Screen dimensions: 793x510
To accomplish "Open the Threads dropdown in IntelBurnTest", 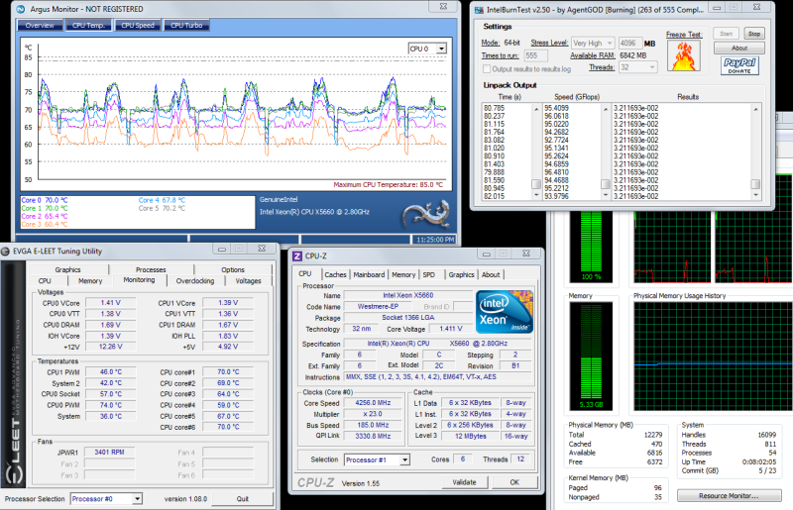I will [x=637, y=66].
